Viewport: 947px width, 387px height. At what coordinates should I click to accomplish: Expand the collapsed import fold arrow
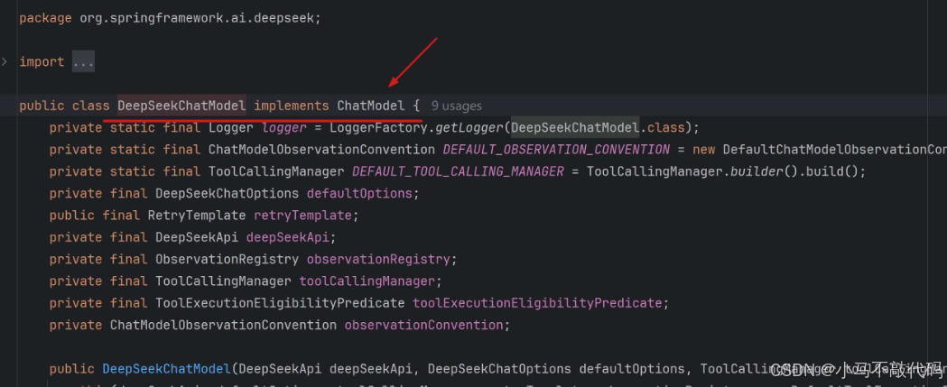[5, 61]
